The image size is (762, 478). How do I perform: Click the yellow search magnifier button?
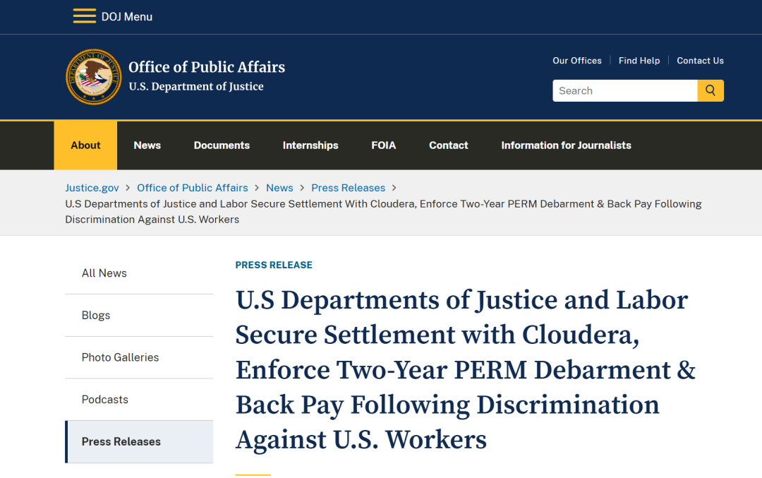(x=710, y=91)
